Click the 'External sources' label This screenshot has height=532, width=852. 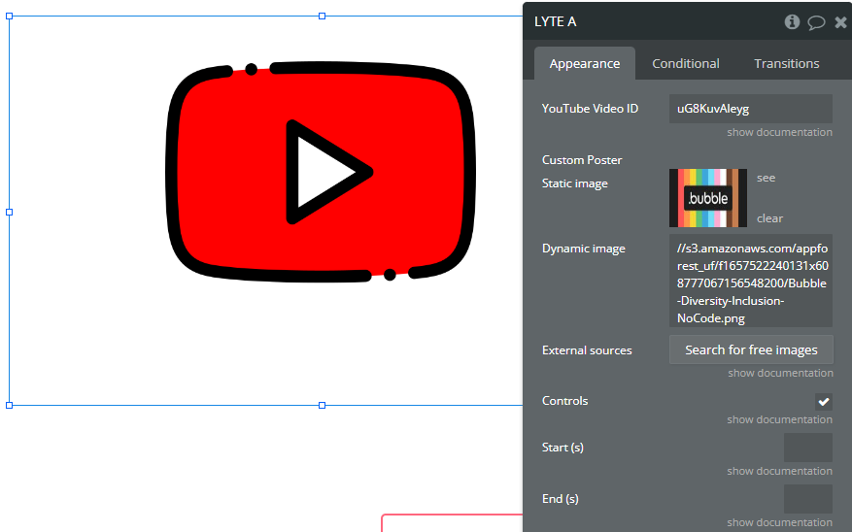(586, 350)
